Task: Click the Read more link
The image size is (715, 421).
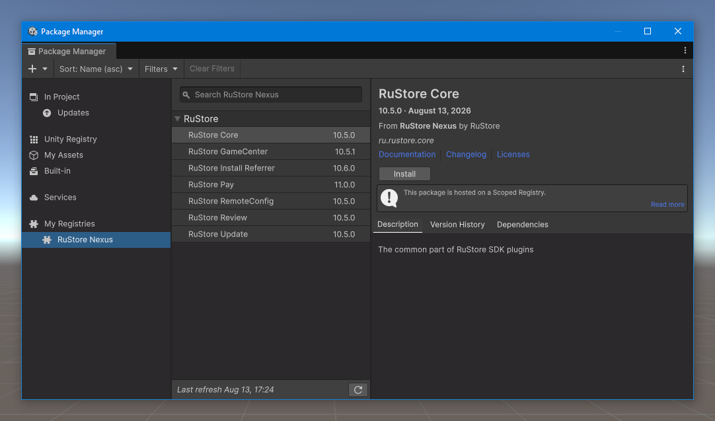Action: pyautogui.click(x=667, y=204)
